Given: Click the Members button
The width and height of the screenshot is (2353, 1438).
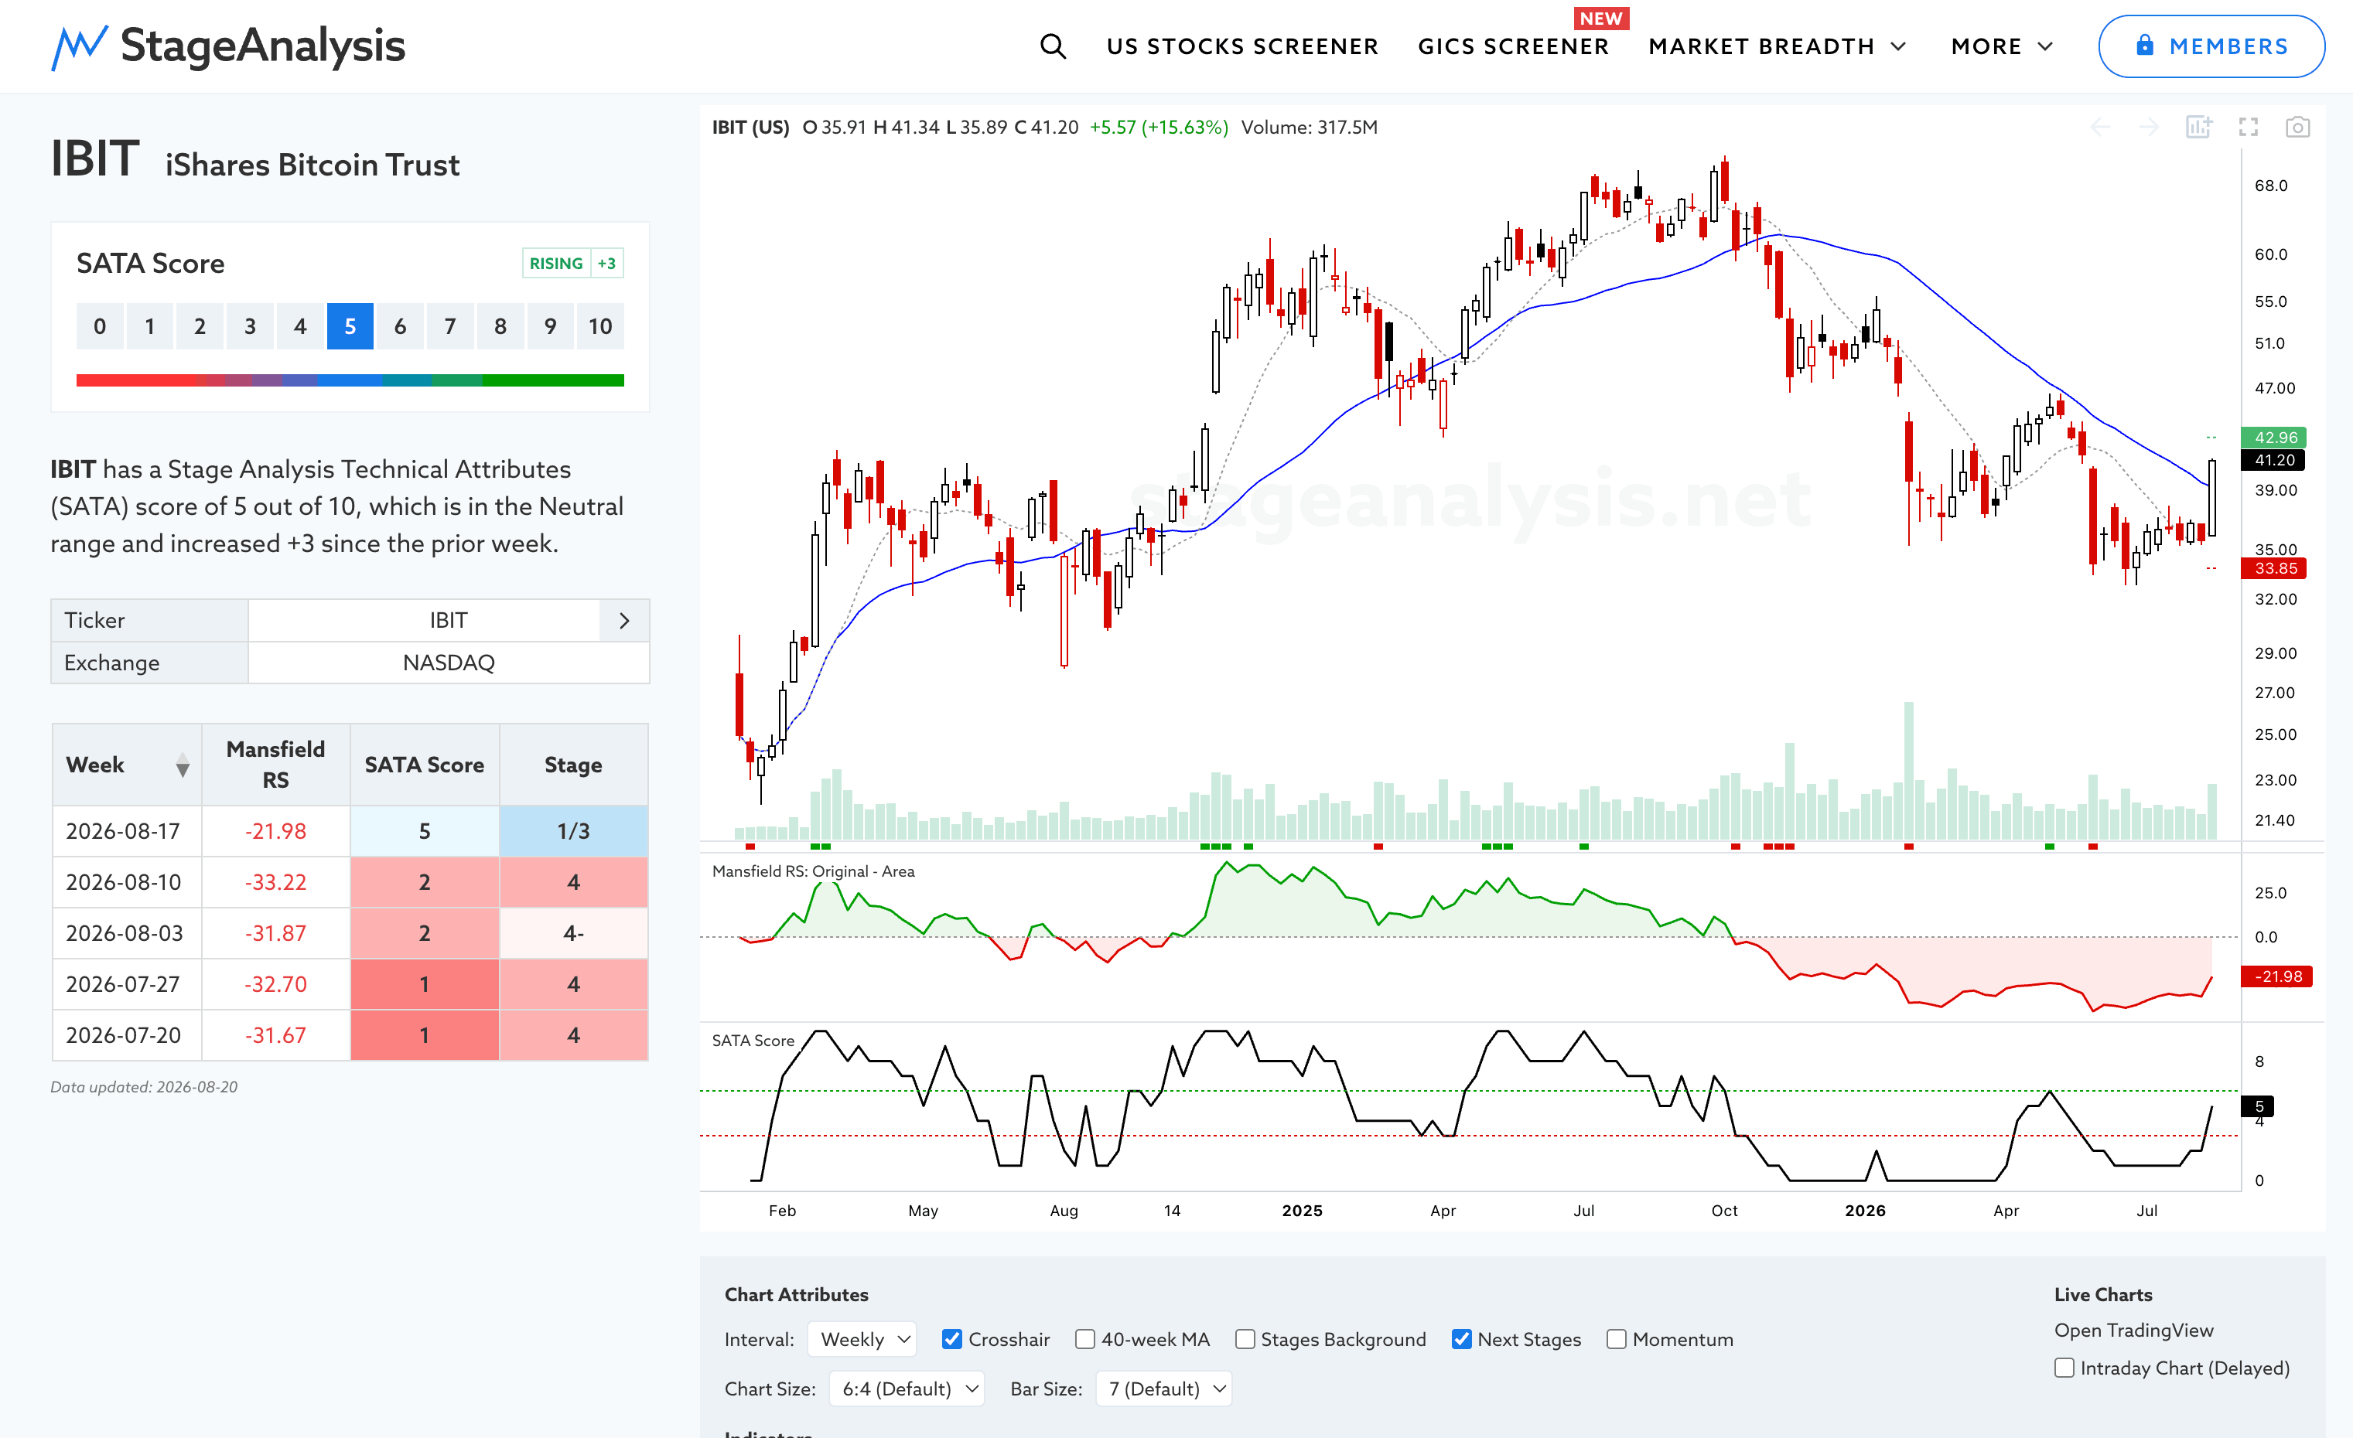Looking at the screenshot, I should click(x=2211, y=46).
